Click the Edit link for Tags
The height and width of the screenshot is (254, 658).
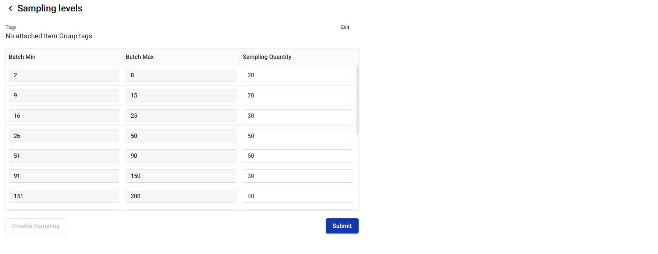coord(345,27)
